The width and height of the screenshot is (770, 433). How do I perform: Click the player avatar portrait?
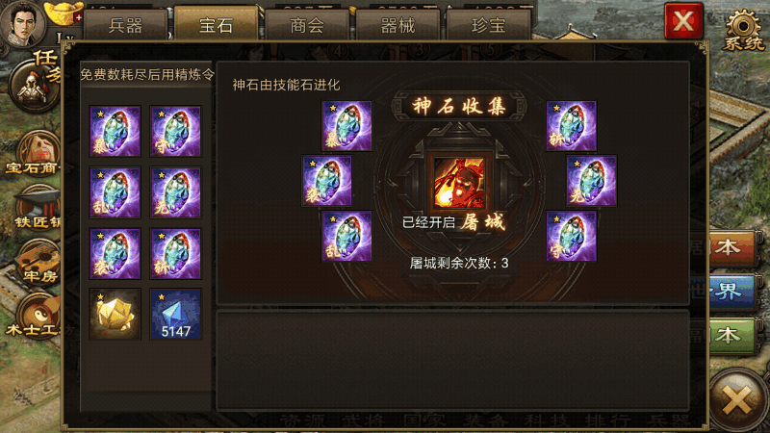[22, 22]
